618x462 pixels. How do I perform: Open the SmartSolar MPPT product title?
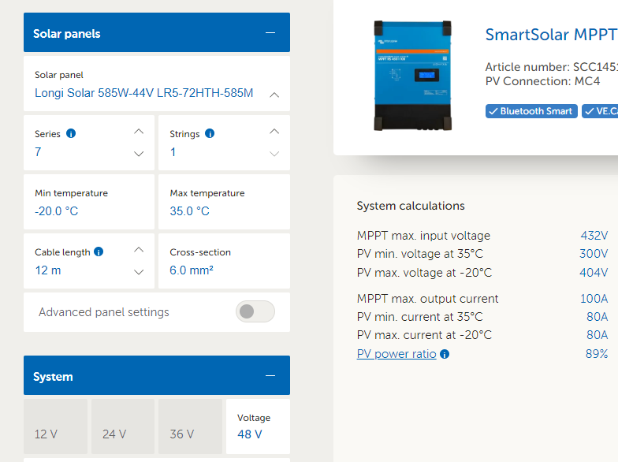point(552,35)
